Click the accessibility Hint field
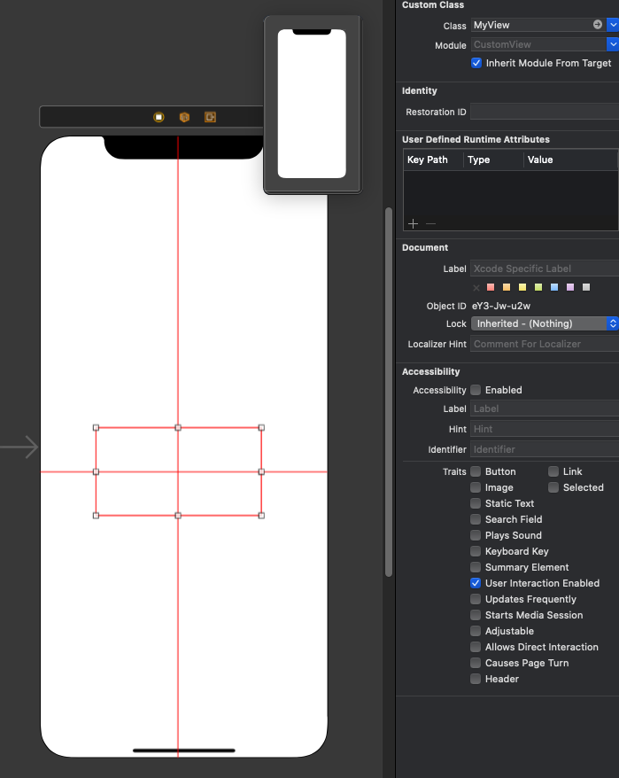This screenshot has width=619, height=778. click(545, 429)
